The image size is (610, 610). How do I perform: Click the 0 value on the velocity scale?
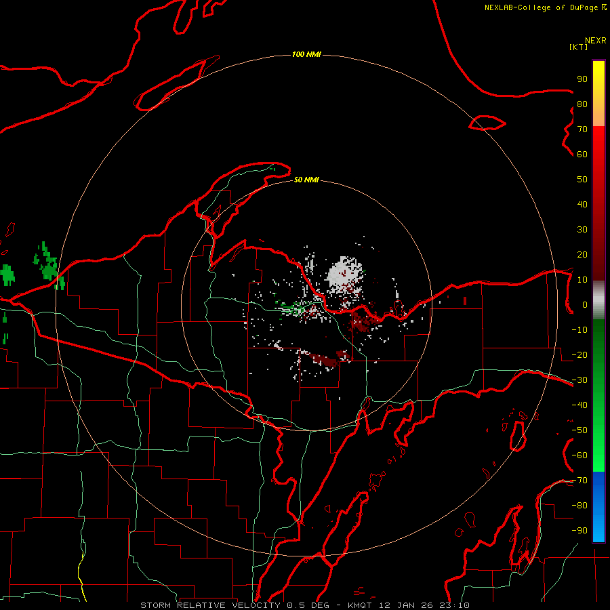tap(585, 304)
